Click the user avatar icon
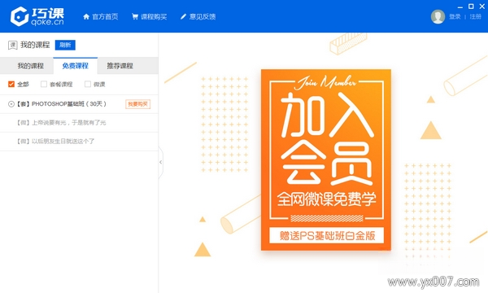The image size is (488, 293). click(438, 16)
